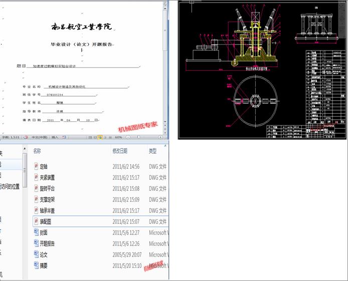Click the date 2011/6/2 14:56
This screenshot has width=348, height=281.
pyautogui.click(x=126, y=166)
